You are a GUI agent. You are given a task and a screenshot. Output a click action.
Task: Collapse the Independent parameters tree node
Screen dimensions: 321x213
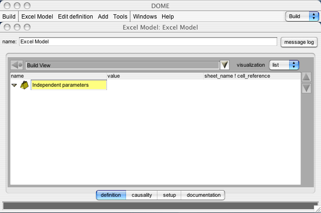coord(14,85)
